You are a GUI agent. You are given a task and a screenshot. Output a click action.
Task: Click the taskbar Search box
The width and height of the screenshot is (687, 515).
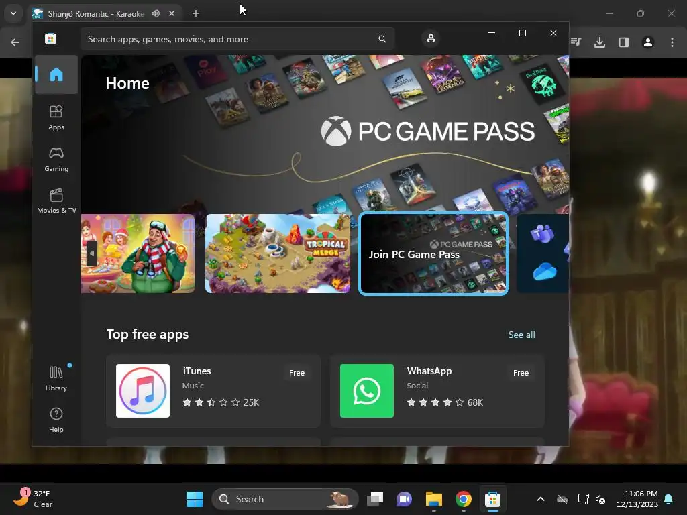click(285, 499)
